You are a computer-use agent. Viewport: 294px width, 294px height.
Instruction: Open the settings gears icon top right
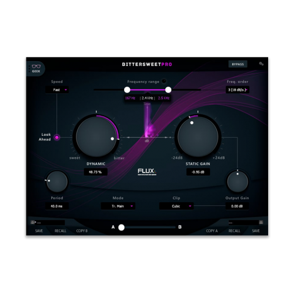pos(261,64)
